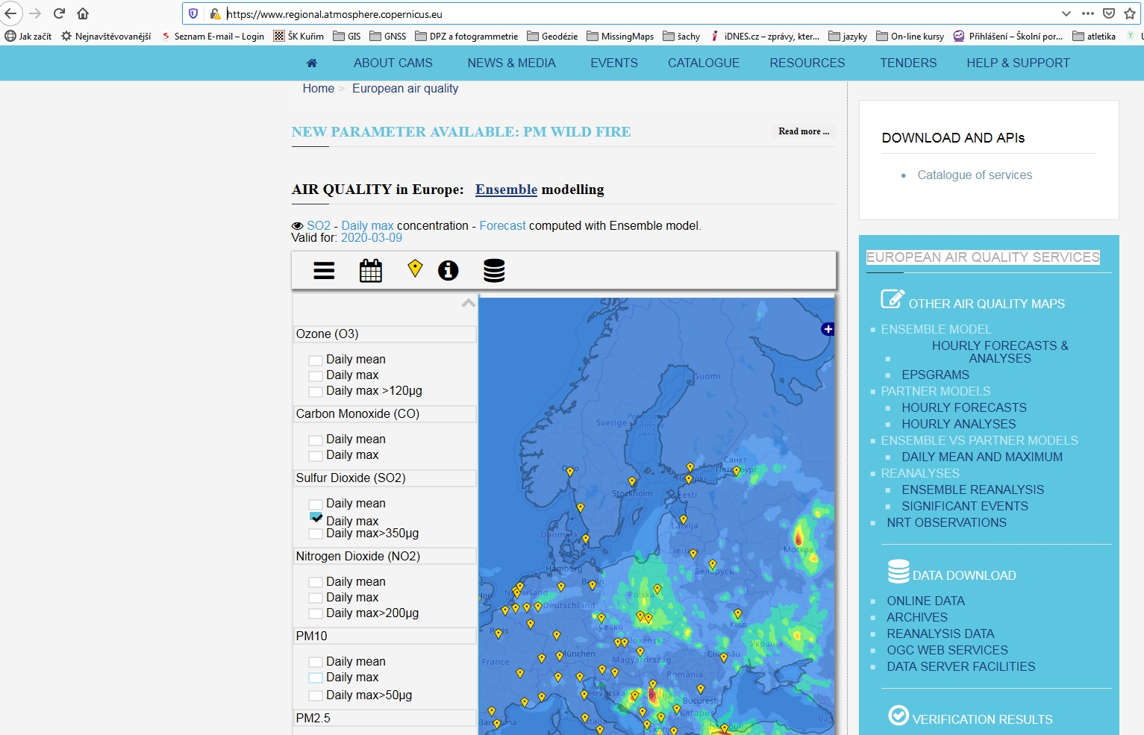Image resolution: width=1144 pixels, height=735 pixels.
Task: Open the Seznam E-mail Login bookmark
Action: click(212, 36)
